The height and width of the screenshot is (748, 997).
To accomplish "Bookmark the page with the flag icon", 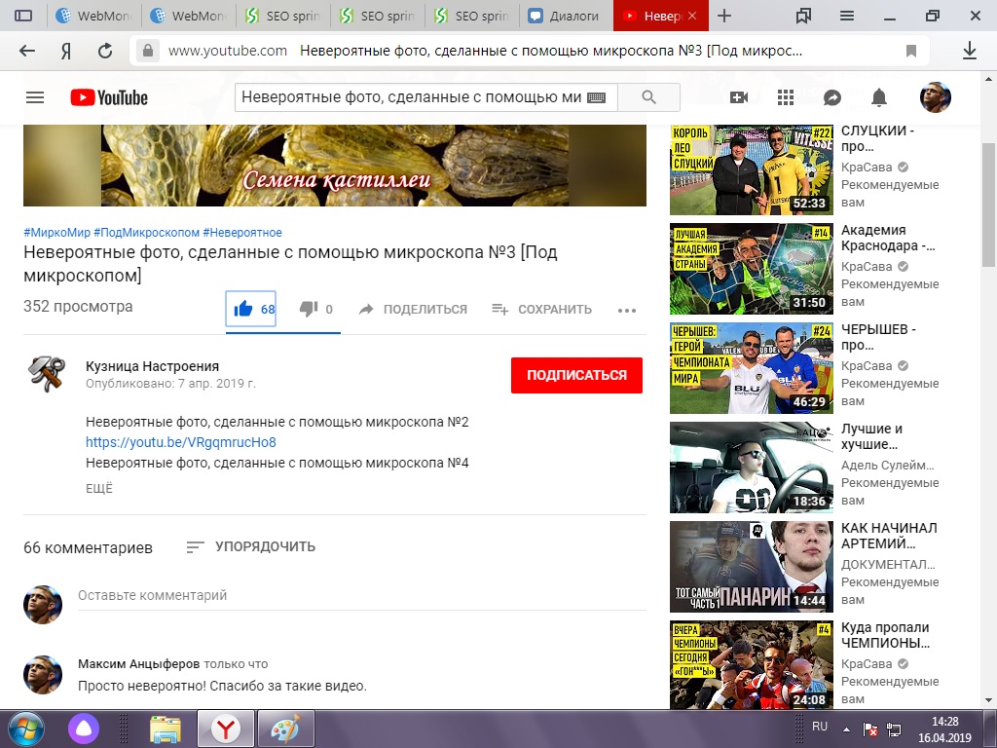I will [911, 51].
